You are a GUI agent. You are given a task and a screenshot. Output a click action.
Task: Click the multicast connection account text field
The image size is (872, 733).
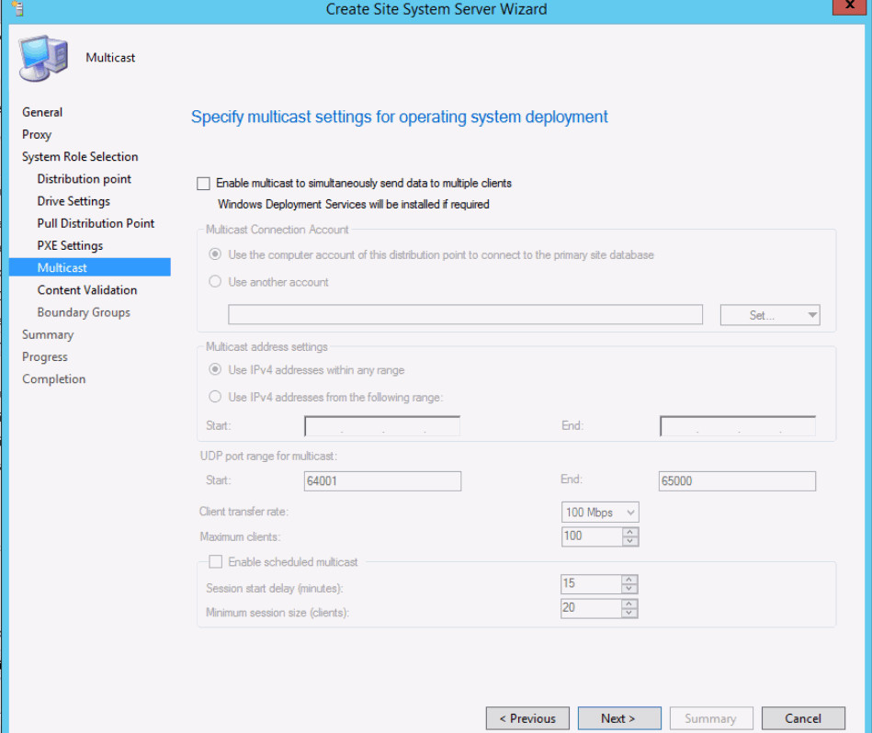pyautogui.click(x=466, y=314)
